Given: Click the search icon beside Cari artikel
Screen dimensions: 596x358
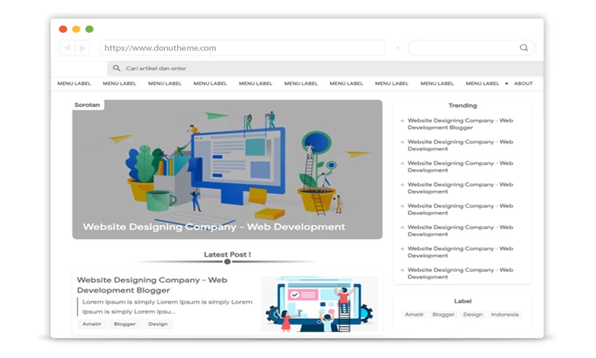Looking at the screenshot, I should (x=117, y=68).
